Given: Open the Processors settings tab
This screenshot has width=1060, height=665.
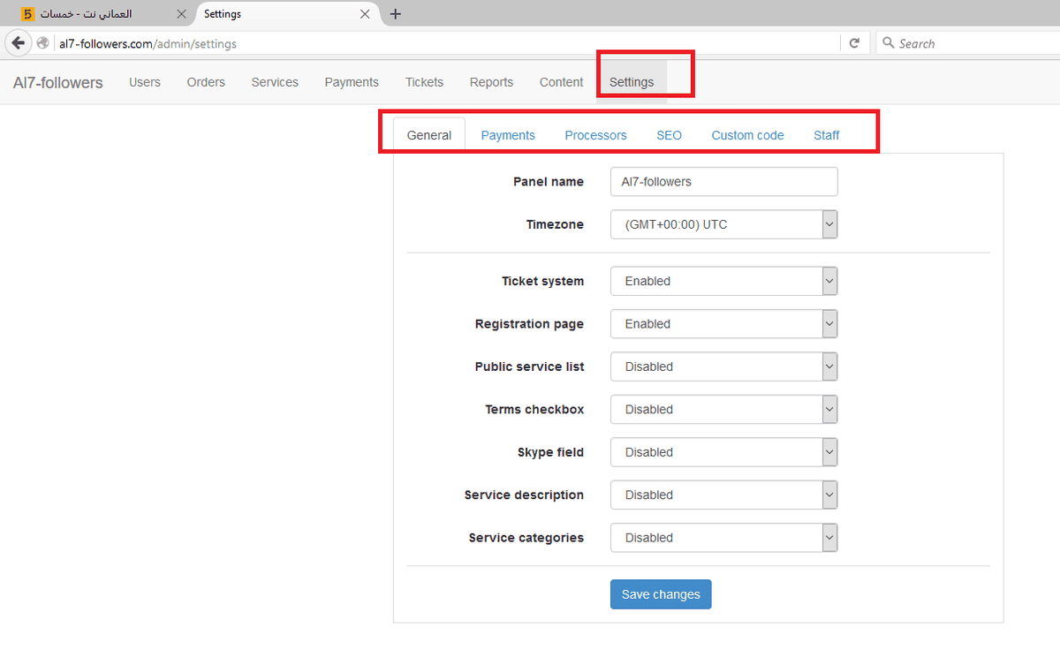Looking at the screenshot, I should click(596, 135).
